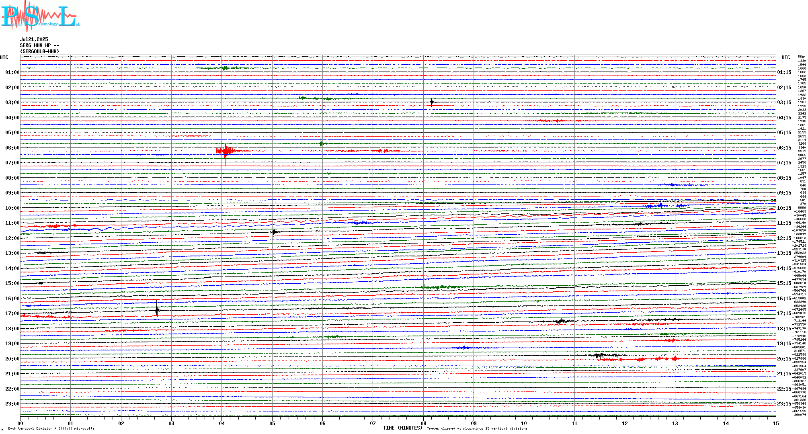Click the 09:00 left hour label
Viewport: 808px width, 434px height.
click(x=12, y=193)
